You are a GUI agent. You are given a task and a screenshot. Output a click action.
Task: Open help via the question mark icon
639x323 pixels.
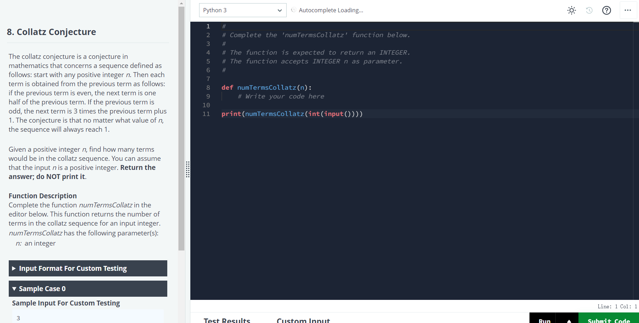606,10
